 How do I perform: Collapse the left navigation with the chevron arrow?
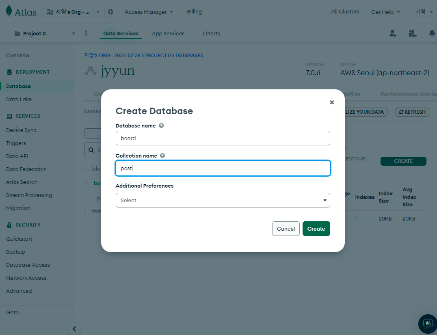coord(74,329)
